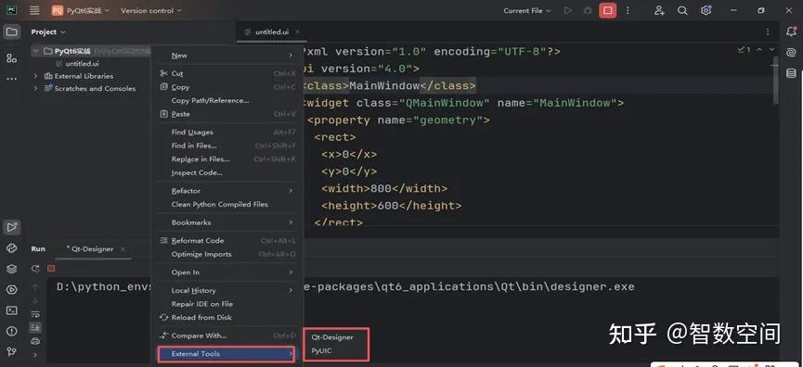Select External Tools in the context menu
The height and width of the screenshot is (367, 803).
(226, 354)
